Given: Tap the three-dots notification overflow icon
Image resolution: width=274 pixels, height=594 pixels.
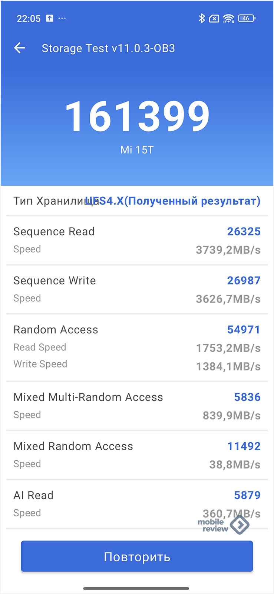Looking at the screenshot, I should coord(62,18).
